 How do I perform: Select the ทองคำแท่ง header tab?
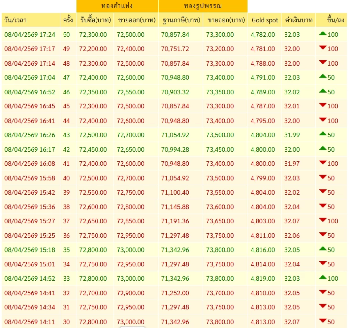[117, 6]
